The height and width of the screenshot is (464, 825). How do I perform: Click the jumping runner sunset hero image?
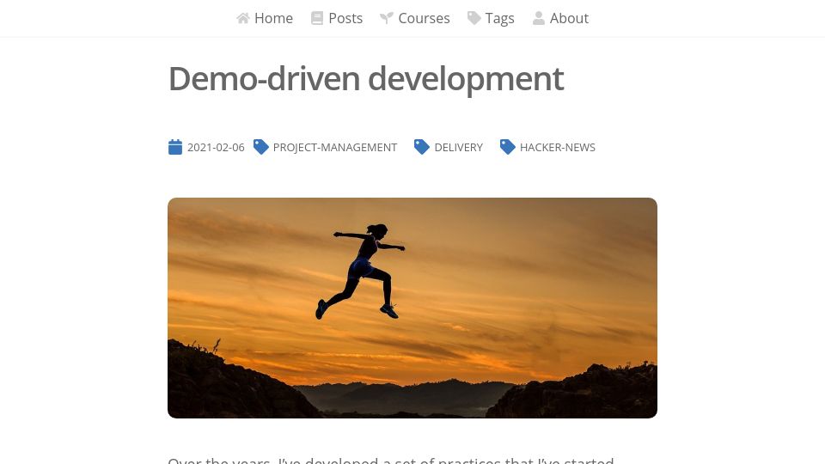pyautogui.click(x=412, y=308)
